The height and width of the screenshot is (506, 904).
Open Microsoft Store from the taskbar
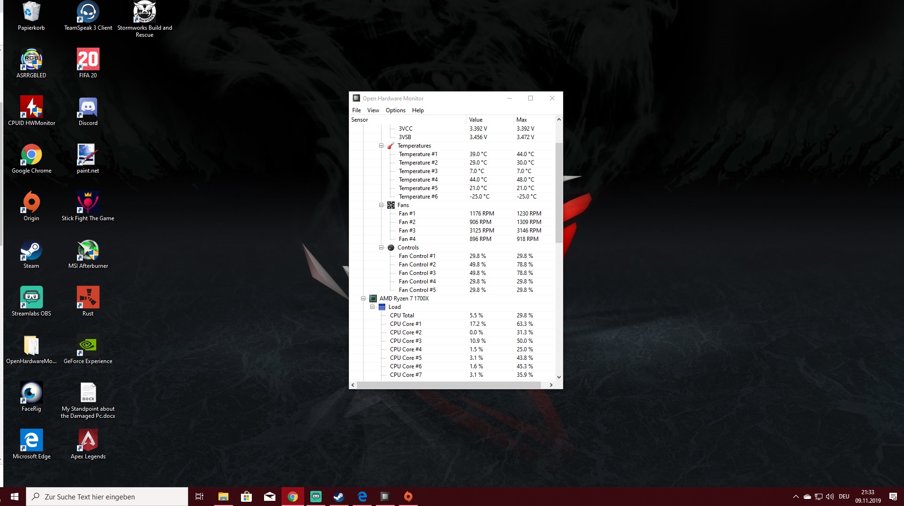246,497
